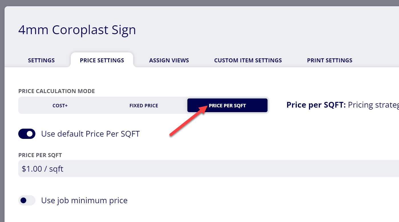The image size is (399, 222).
Task: Choose COST+ price calculation mode
Action: (60, 106)
